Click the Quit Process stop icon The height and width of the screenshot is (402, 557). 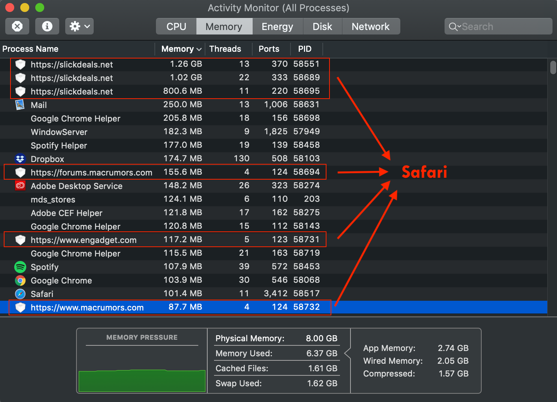click(17, 26)
